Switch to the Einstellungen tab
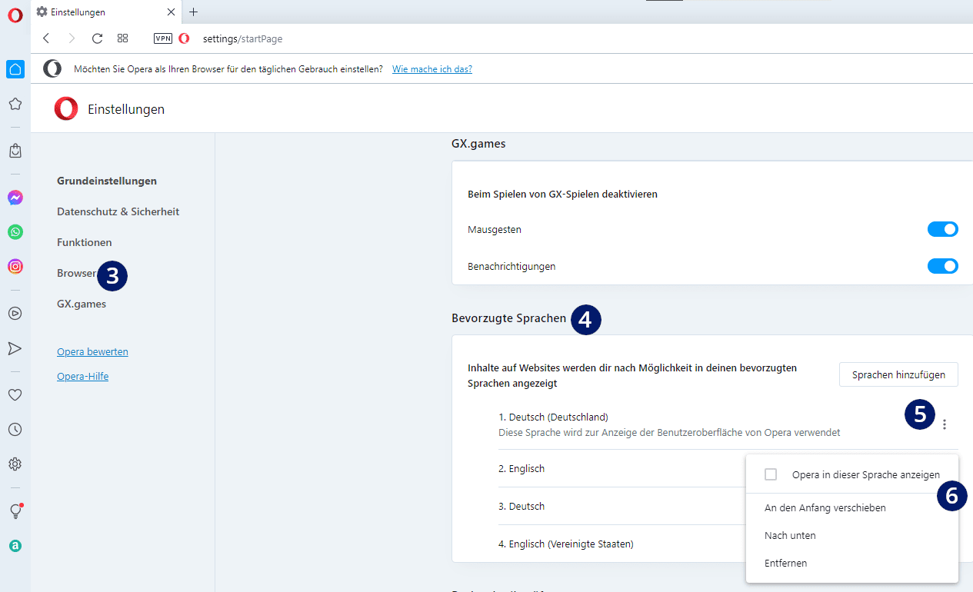The image size is (973, 592). (x=106, y=12)
